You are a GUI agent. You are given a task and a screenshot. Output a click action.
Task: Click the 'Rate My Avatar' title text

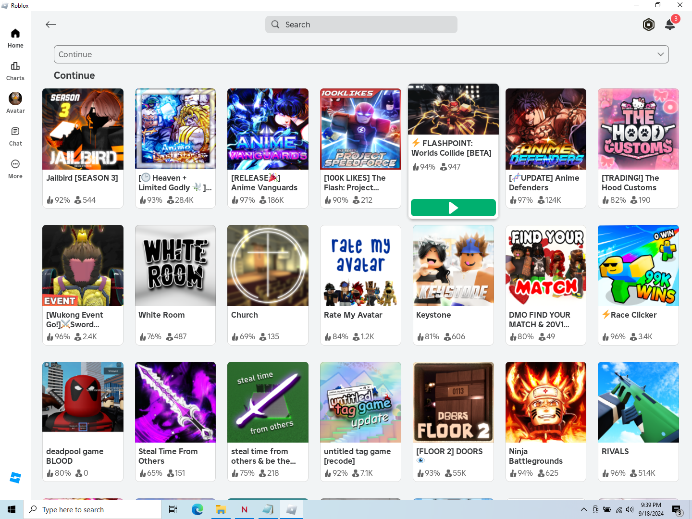tap(353, 315)
